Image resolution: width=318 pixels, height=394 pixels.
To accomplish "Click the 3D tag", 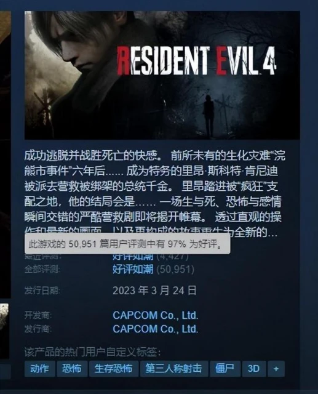I will (254, 369).
